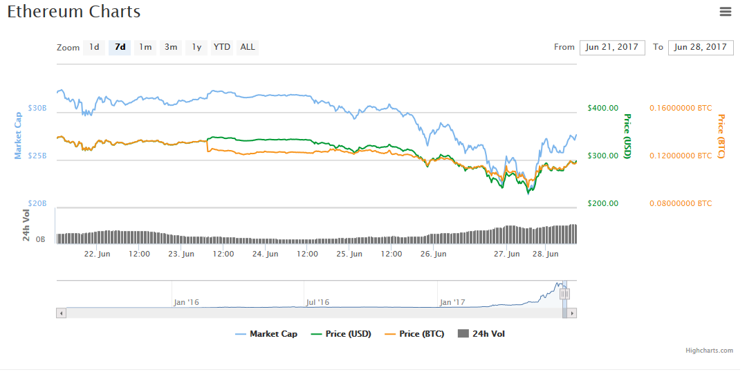
Task: Set zoom range to 1d
Action: pyautogui.click(x=94, y=47)
